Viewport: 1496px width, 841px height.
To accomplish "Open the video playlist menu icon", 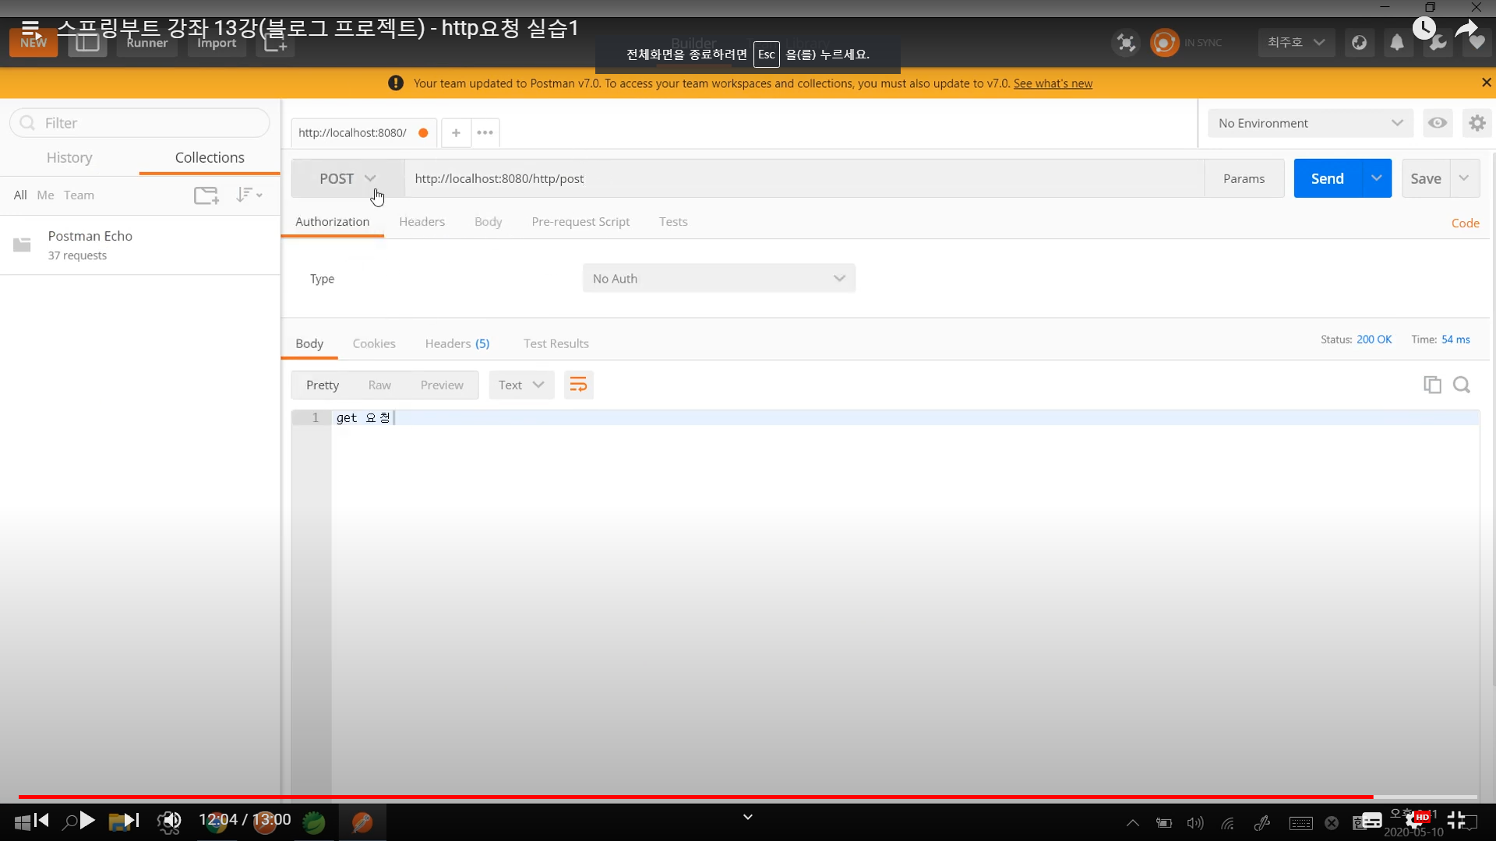I will point(30,28).
